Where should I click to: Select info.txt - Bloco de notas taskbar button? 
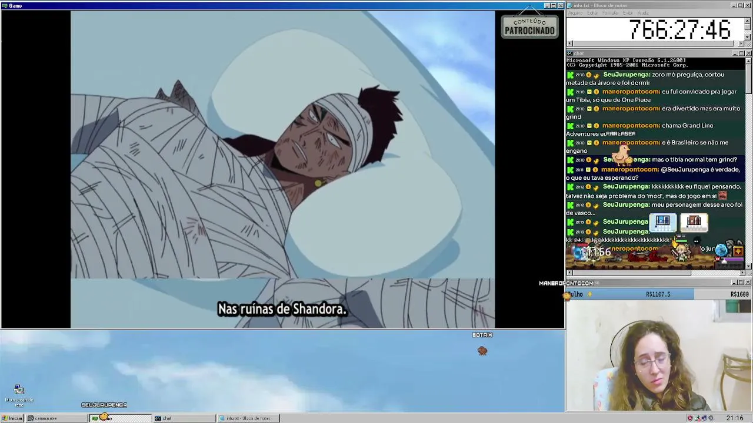coord(248,418)
